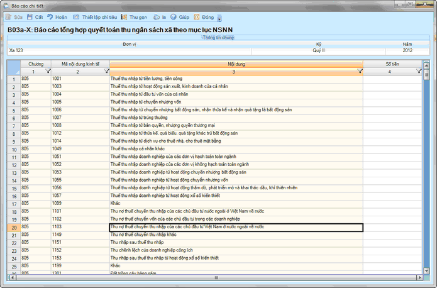Click cell 'Thuế thu nhập từ trúng thưởng'
Image resolution: width=437 pixels, height=288 pixels.
click(236, 118)
